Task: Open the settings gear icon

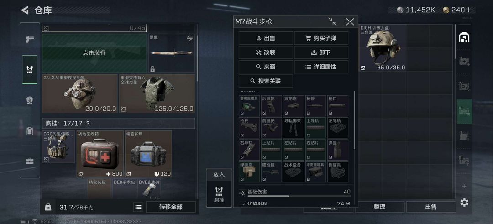Action: click(x=464, y=203)
